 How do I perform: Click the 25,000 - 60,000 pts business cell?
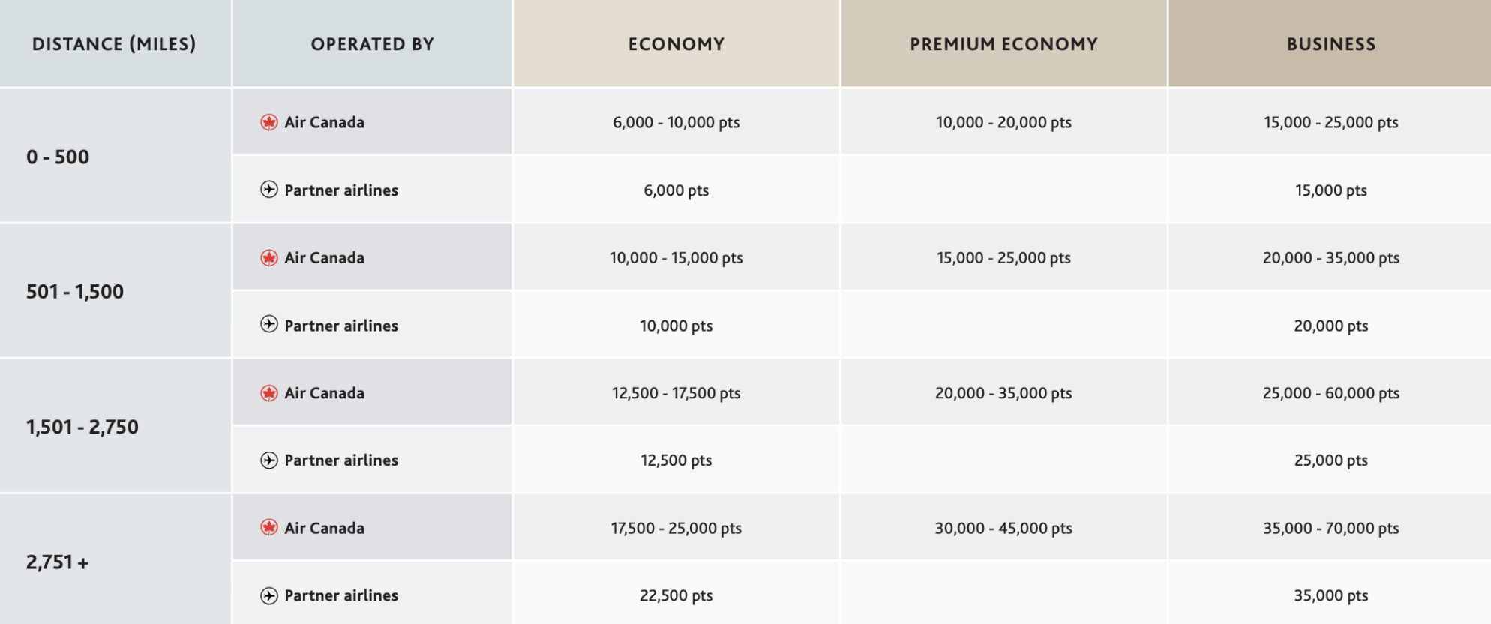pos(1330,393)
